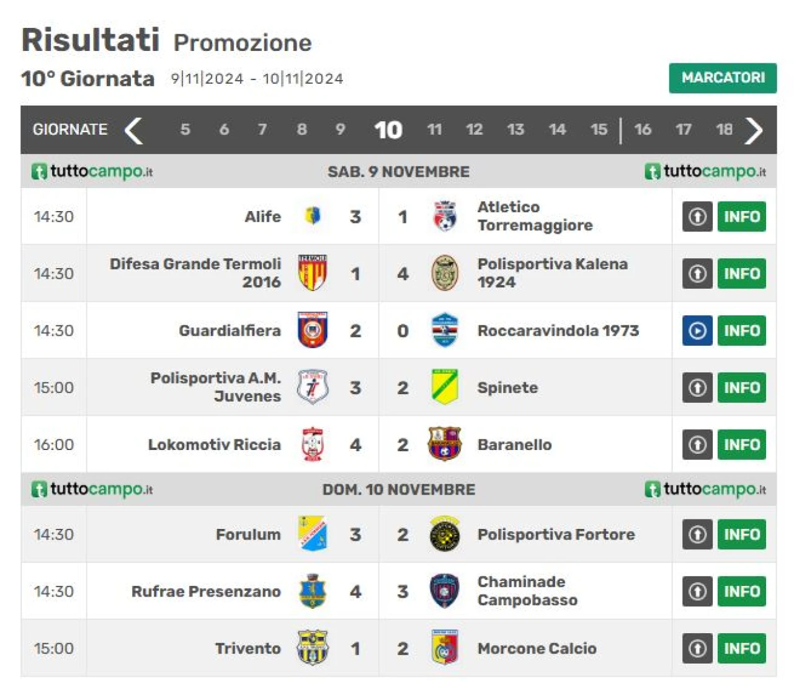Open the upload icon beside Alife match INFO
Screen dimensions: 794x689
click(697, 216)
